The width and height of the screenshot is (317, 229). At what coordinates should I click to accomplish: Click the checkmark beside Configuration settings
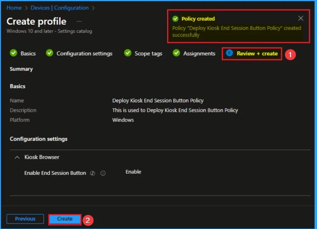50,53
